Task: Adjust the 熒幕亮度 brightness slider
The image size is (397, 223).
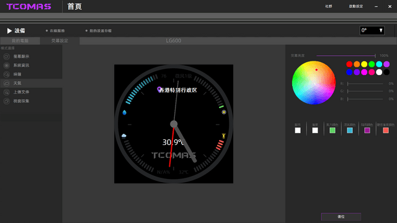Action: point(346,56)
